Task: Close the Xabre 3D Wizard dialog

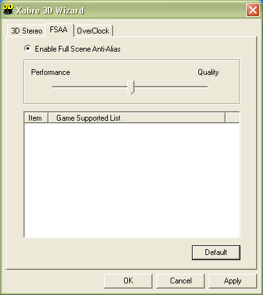Action: 253,10
